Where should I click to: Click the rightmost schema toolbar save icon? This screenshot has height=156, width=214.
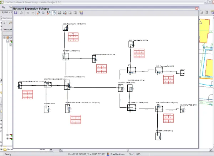tap(81, 13)
